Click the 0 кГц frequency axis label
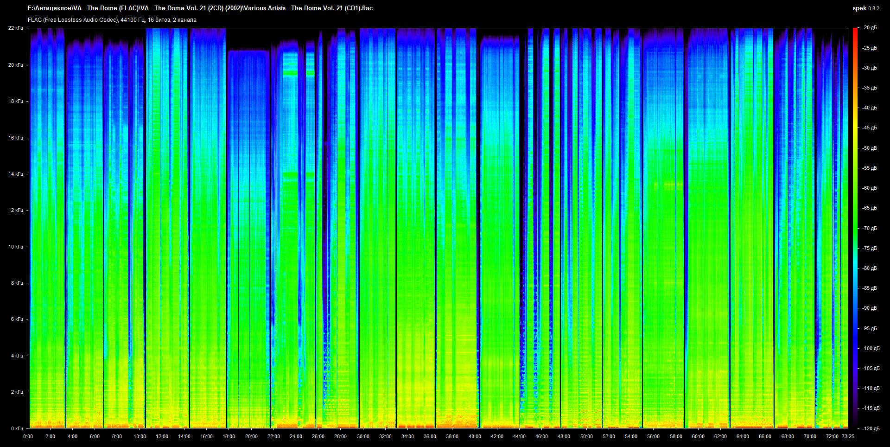Screen dimensions: 890x447 (x=17, y=428)
